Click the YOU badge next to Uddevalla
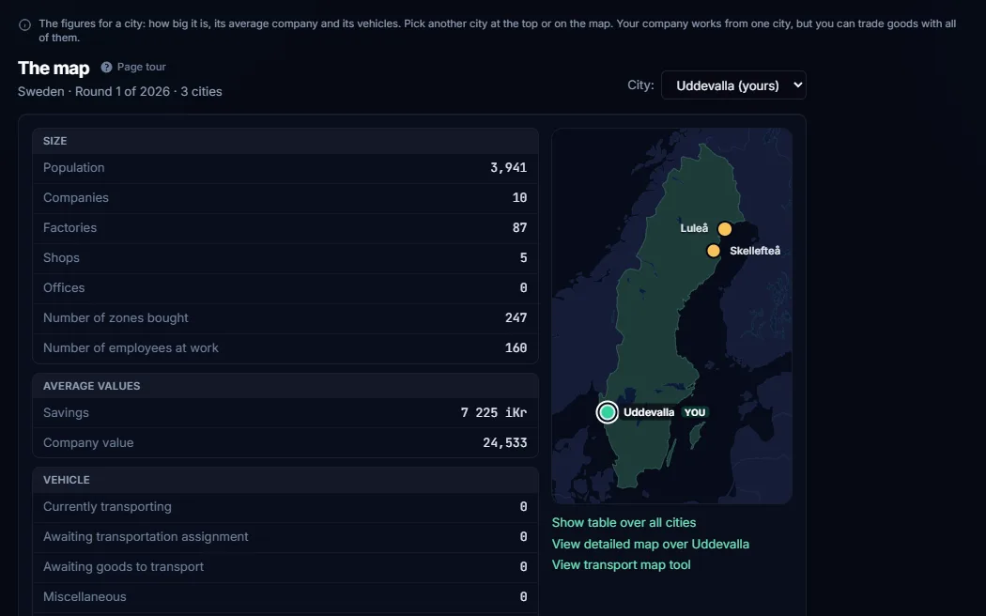This screenshot has height=616, width=986. coord(695,412)
